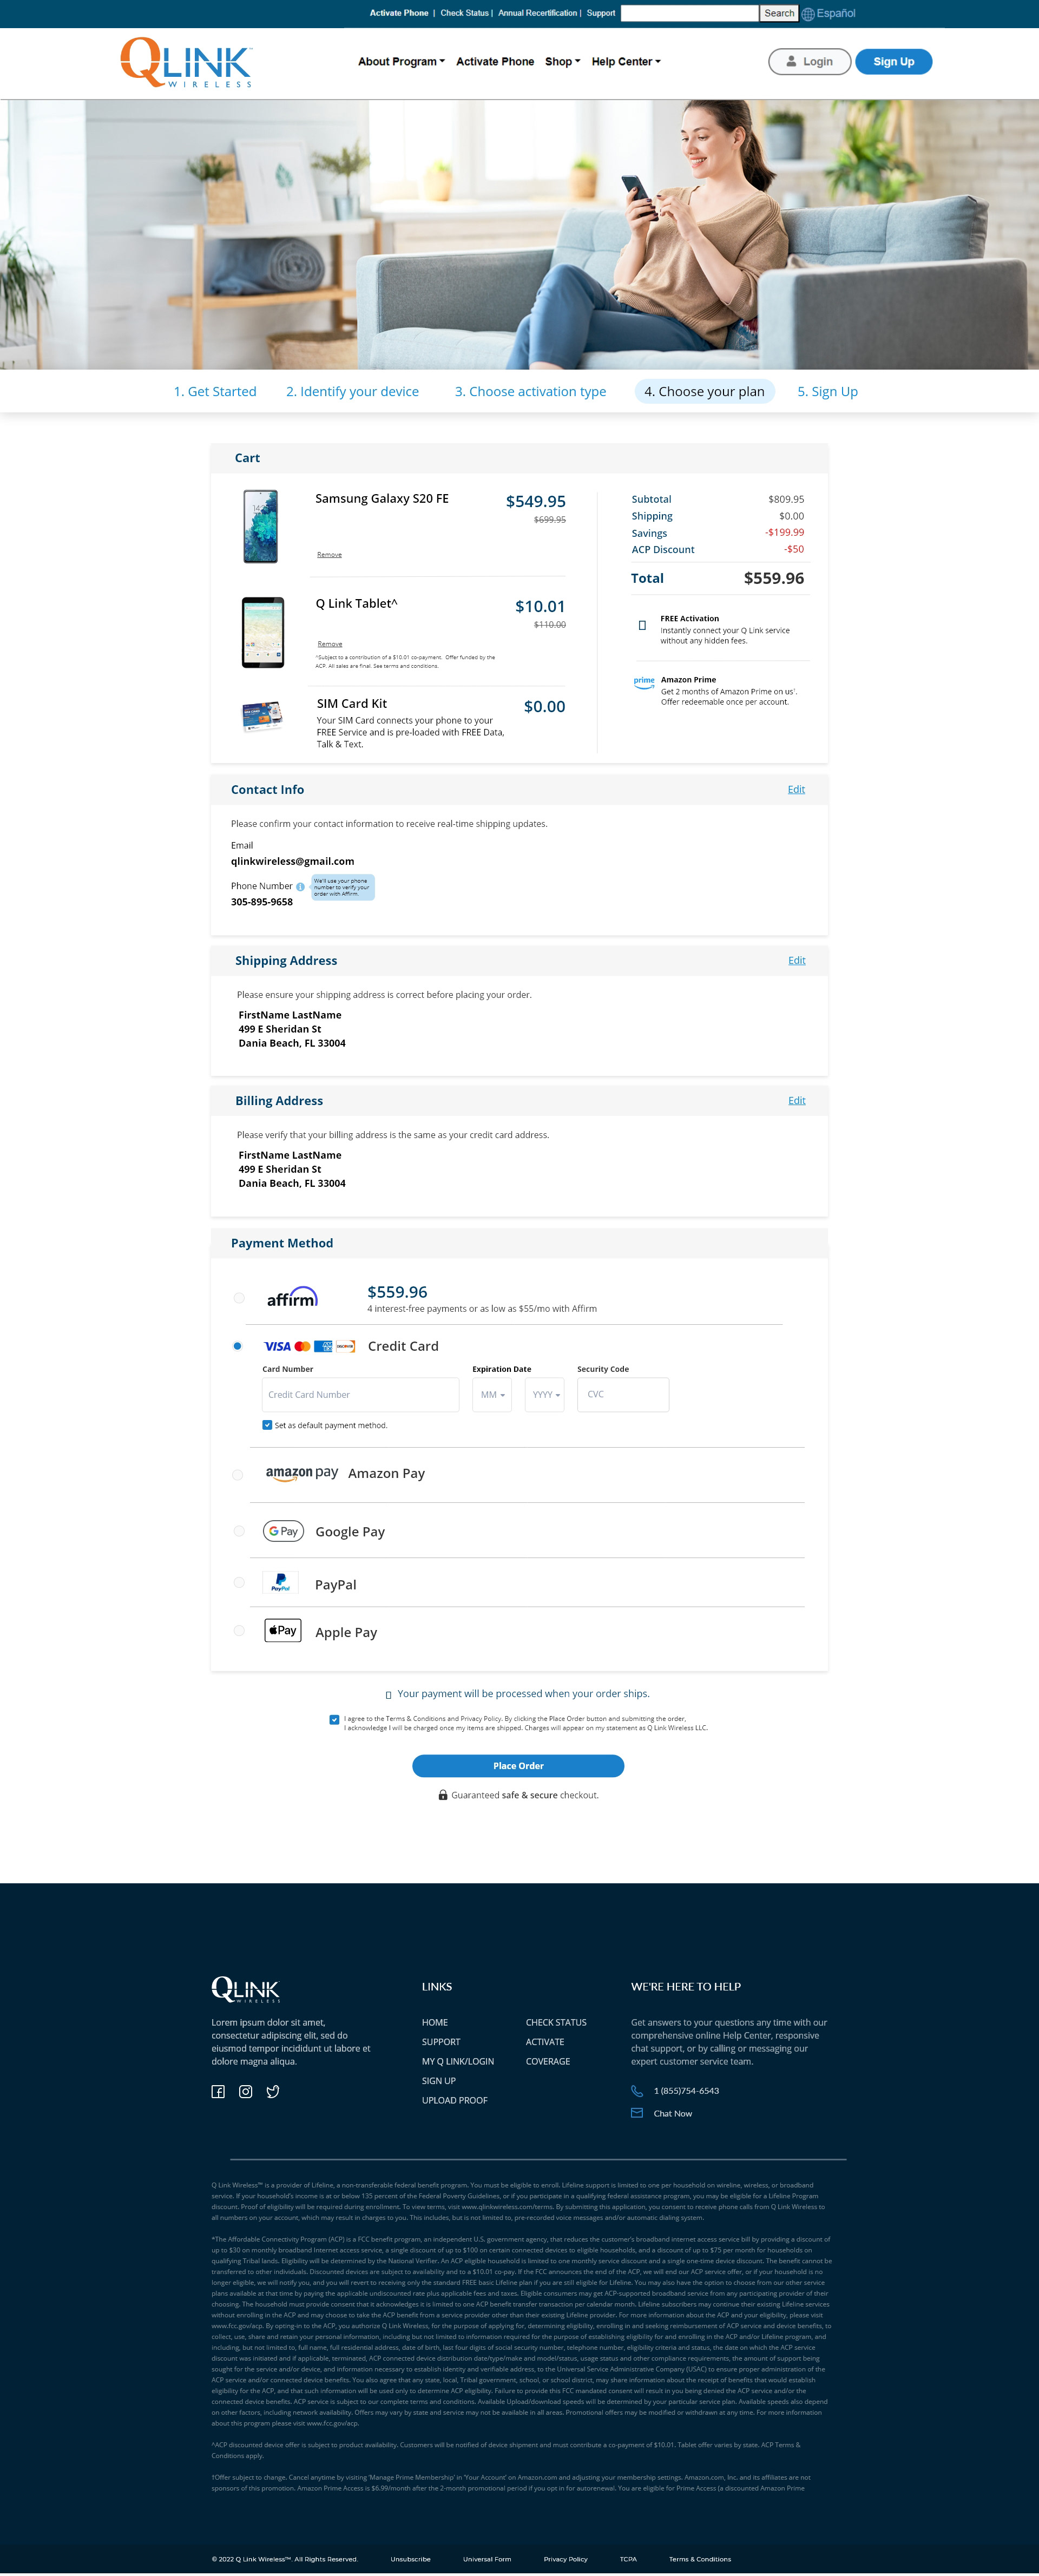
Task: Open the Facebook icon in footer
Action: tap(218, 2091)
